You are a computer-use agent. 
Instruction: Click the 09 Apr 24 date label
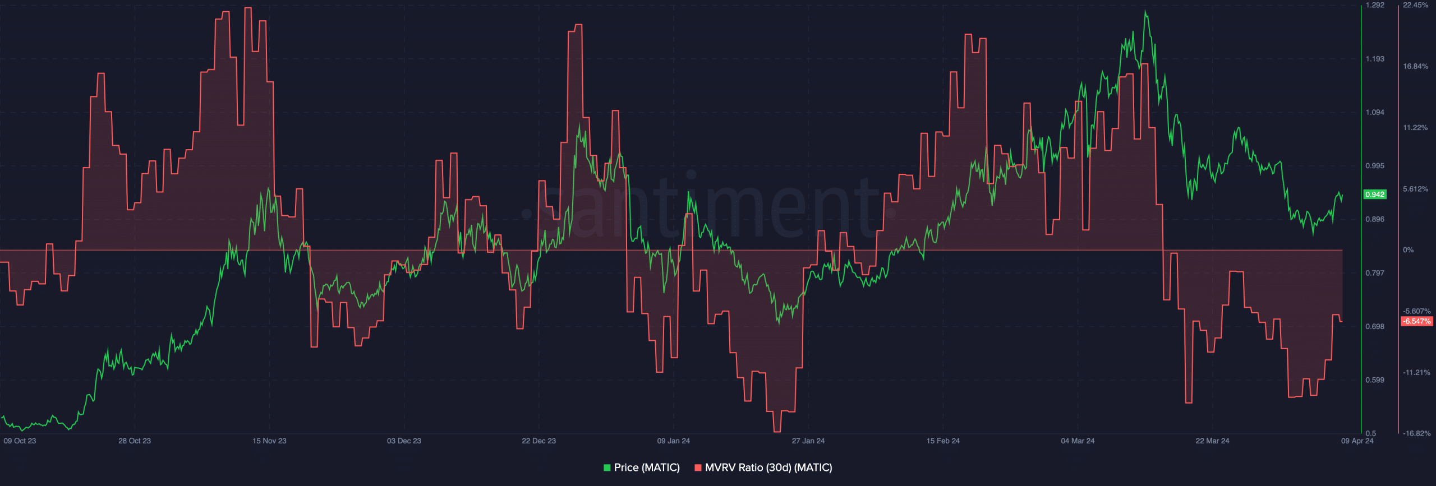click(1357, 441)
